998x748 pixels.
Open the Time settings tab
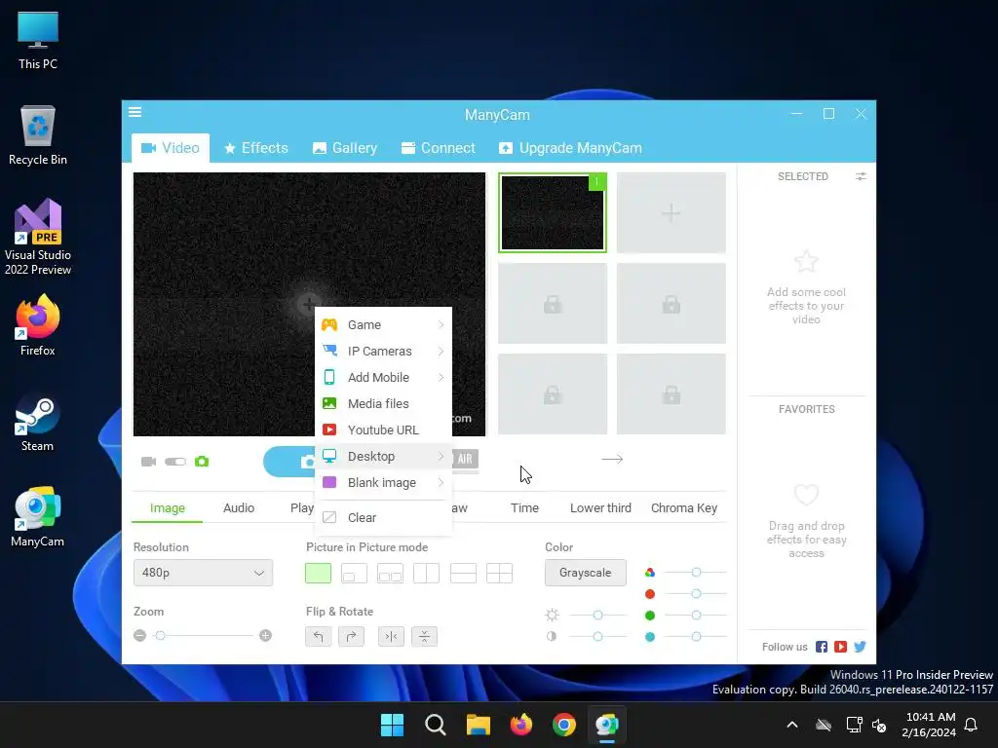[524, 508]
